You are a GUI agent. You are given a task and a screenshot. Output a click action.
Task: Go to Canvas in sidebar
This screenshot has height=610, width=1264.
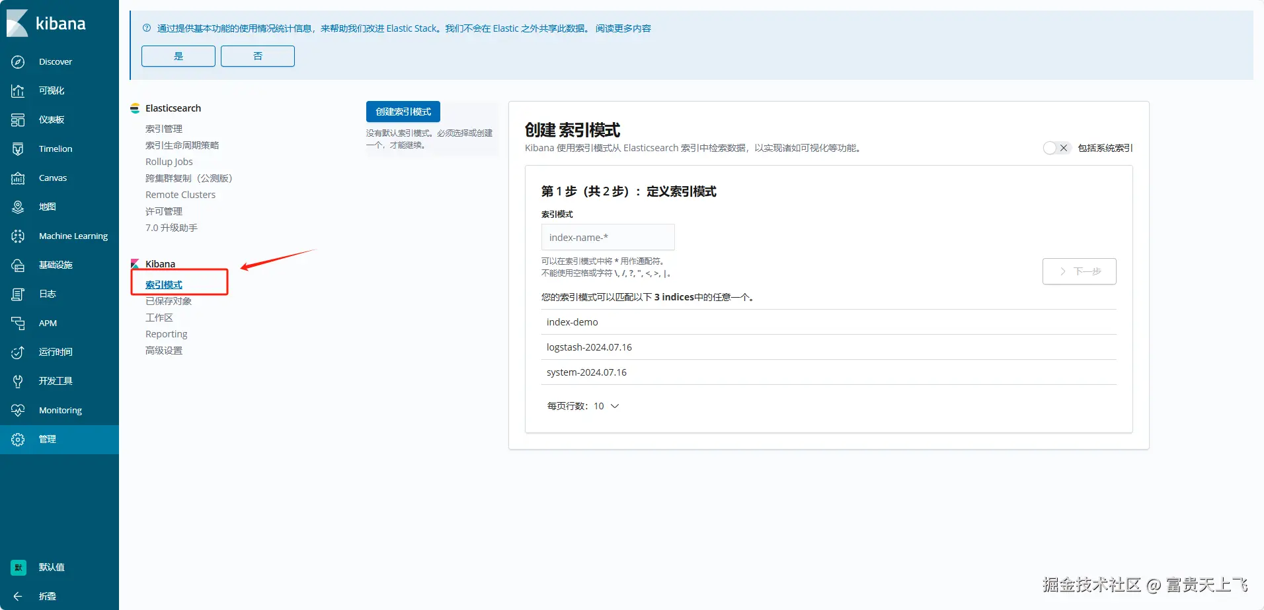(x=53, y=178)
